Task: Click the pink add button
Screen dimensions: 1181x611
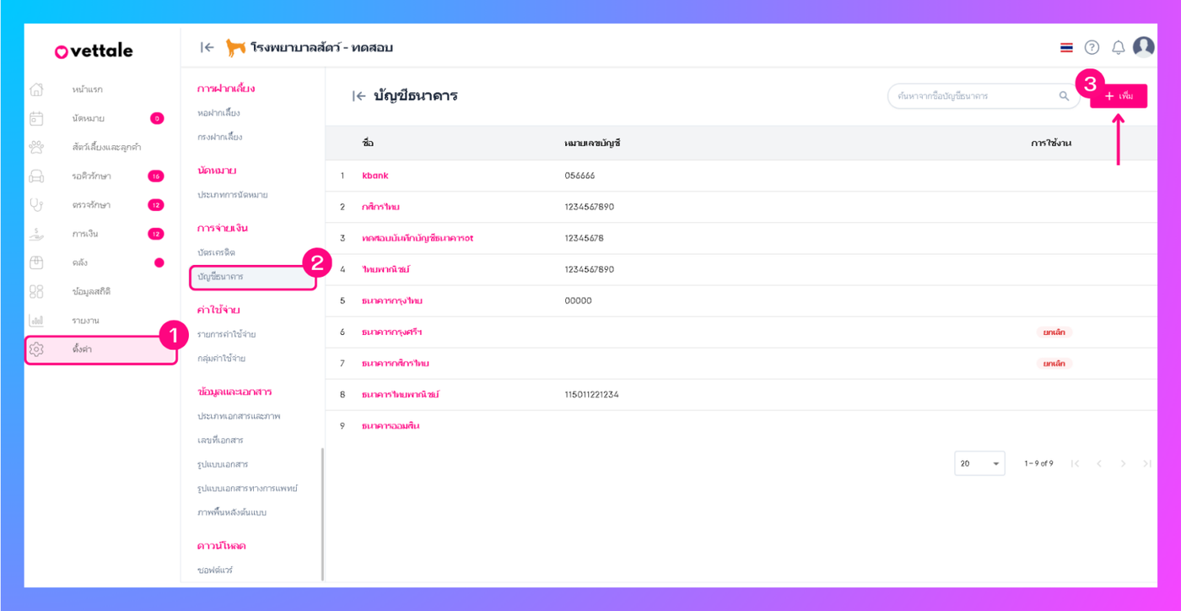Action: pyautogui.click(x=1119, y=96)
